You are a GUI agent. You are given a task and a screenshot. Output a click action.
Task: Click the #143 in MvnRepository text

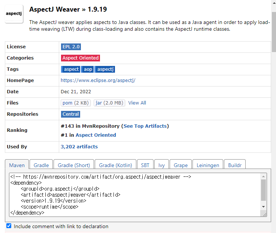(90, 126)
